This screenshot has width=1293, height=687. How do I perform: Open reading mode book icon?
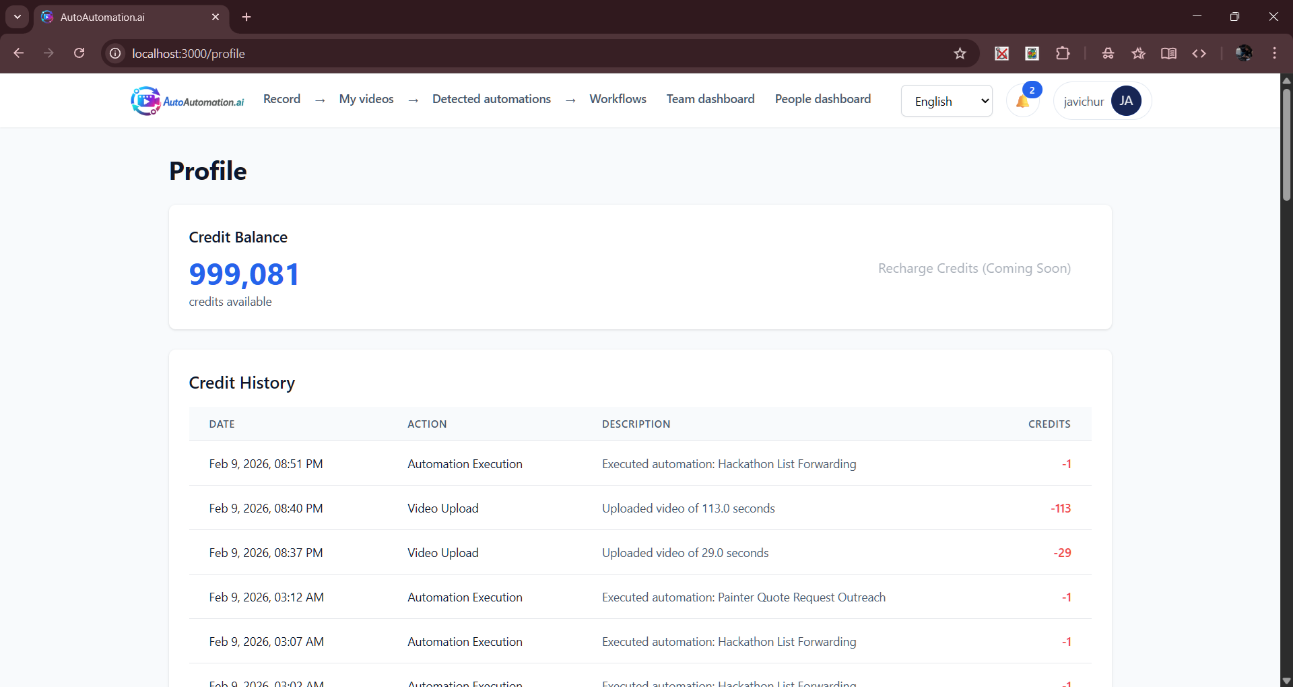[1168, 53]
